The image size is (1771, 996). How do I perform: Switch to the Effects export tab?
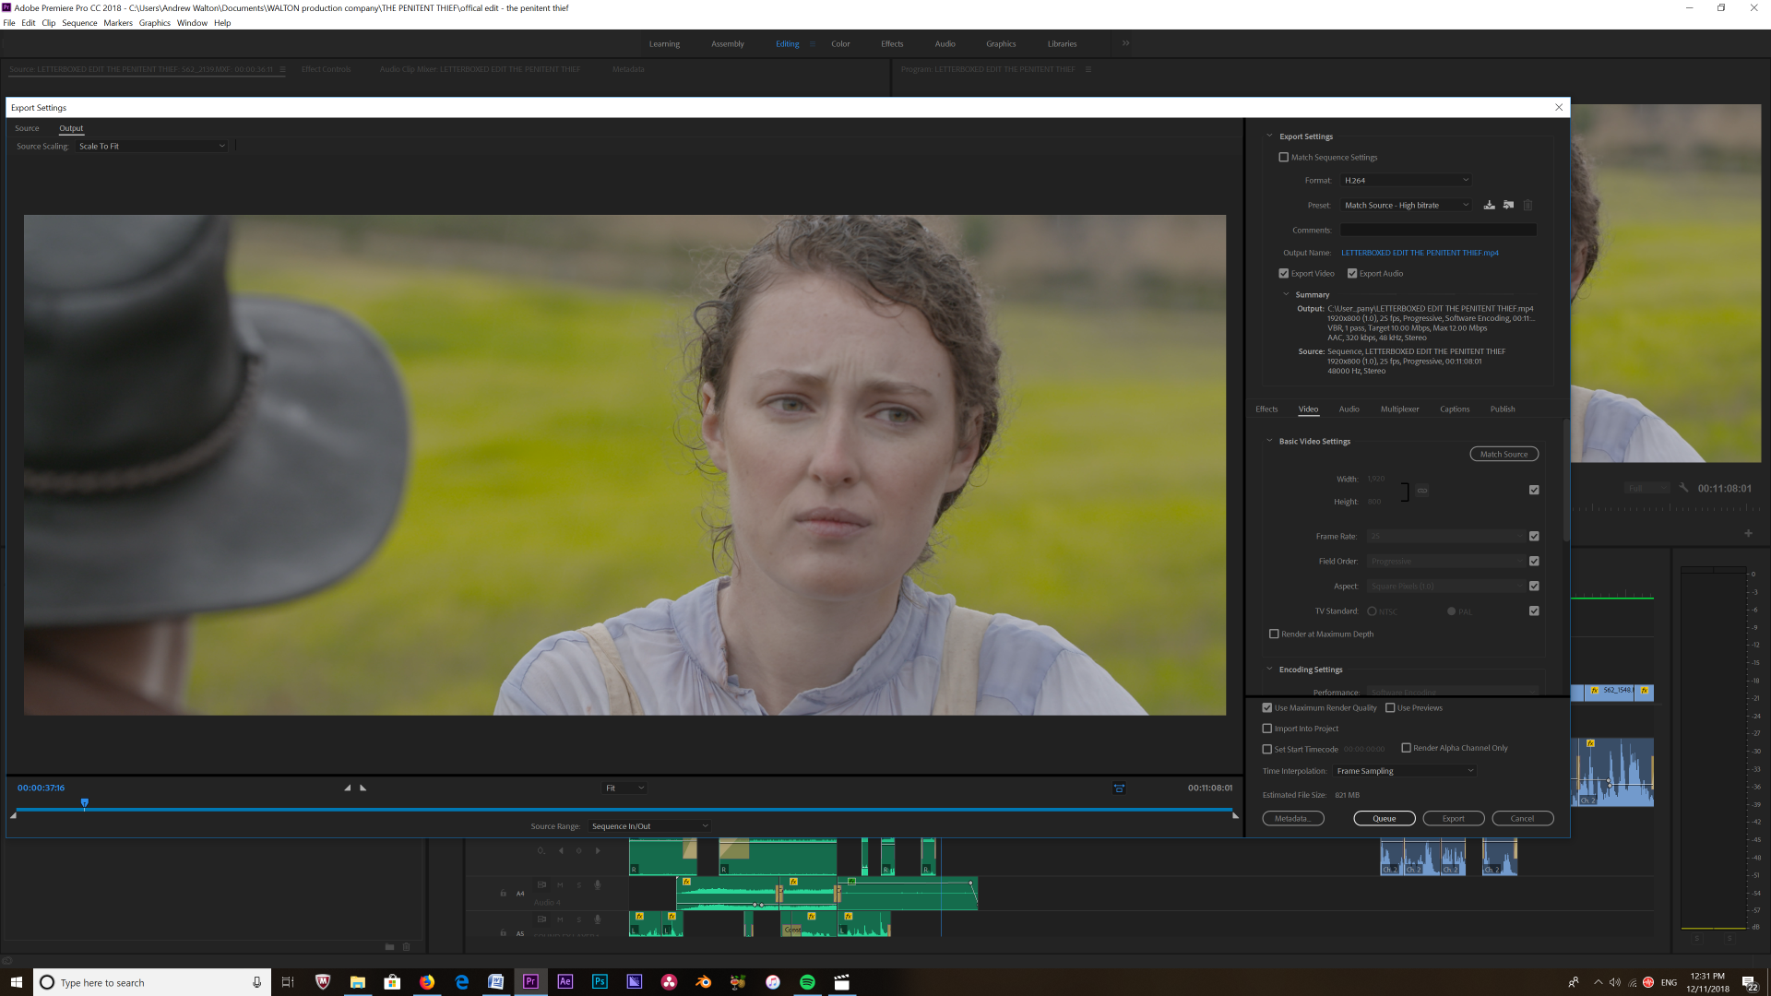[x=1266, y=409]
